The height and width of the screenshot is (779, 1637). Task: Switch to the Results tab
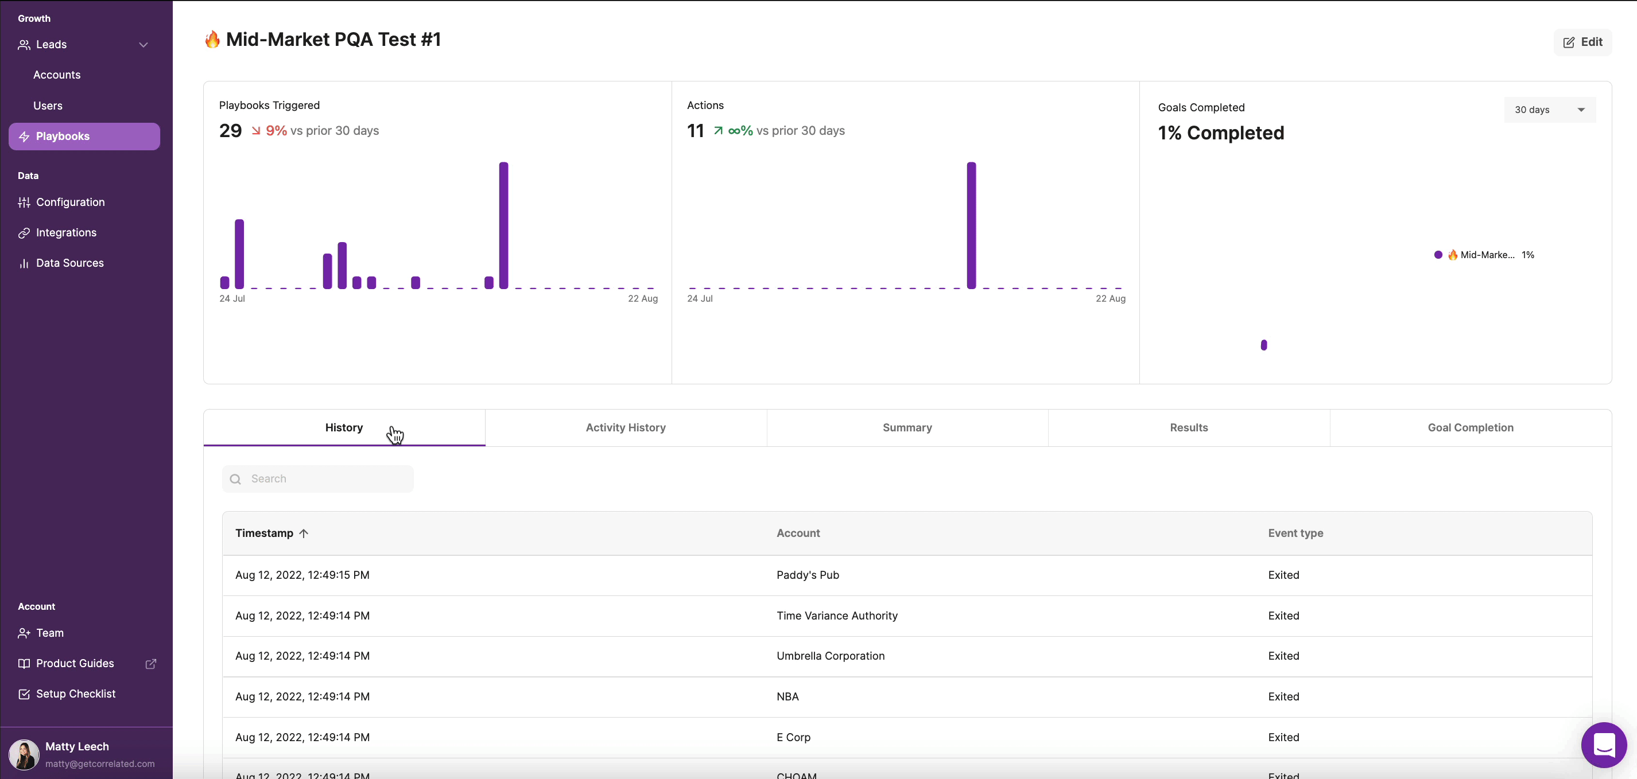[1189, 427]
